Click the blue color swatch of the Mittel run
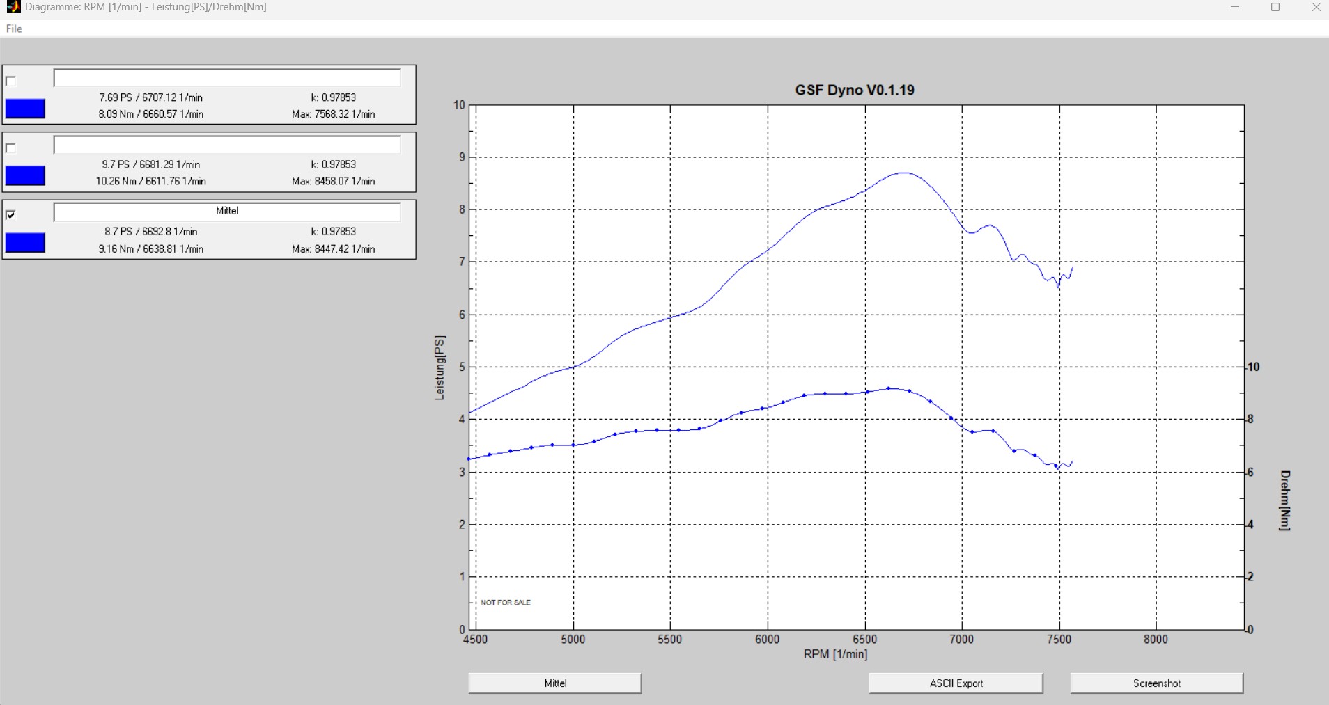 25,243
